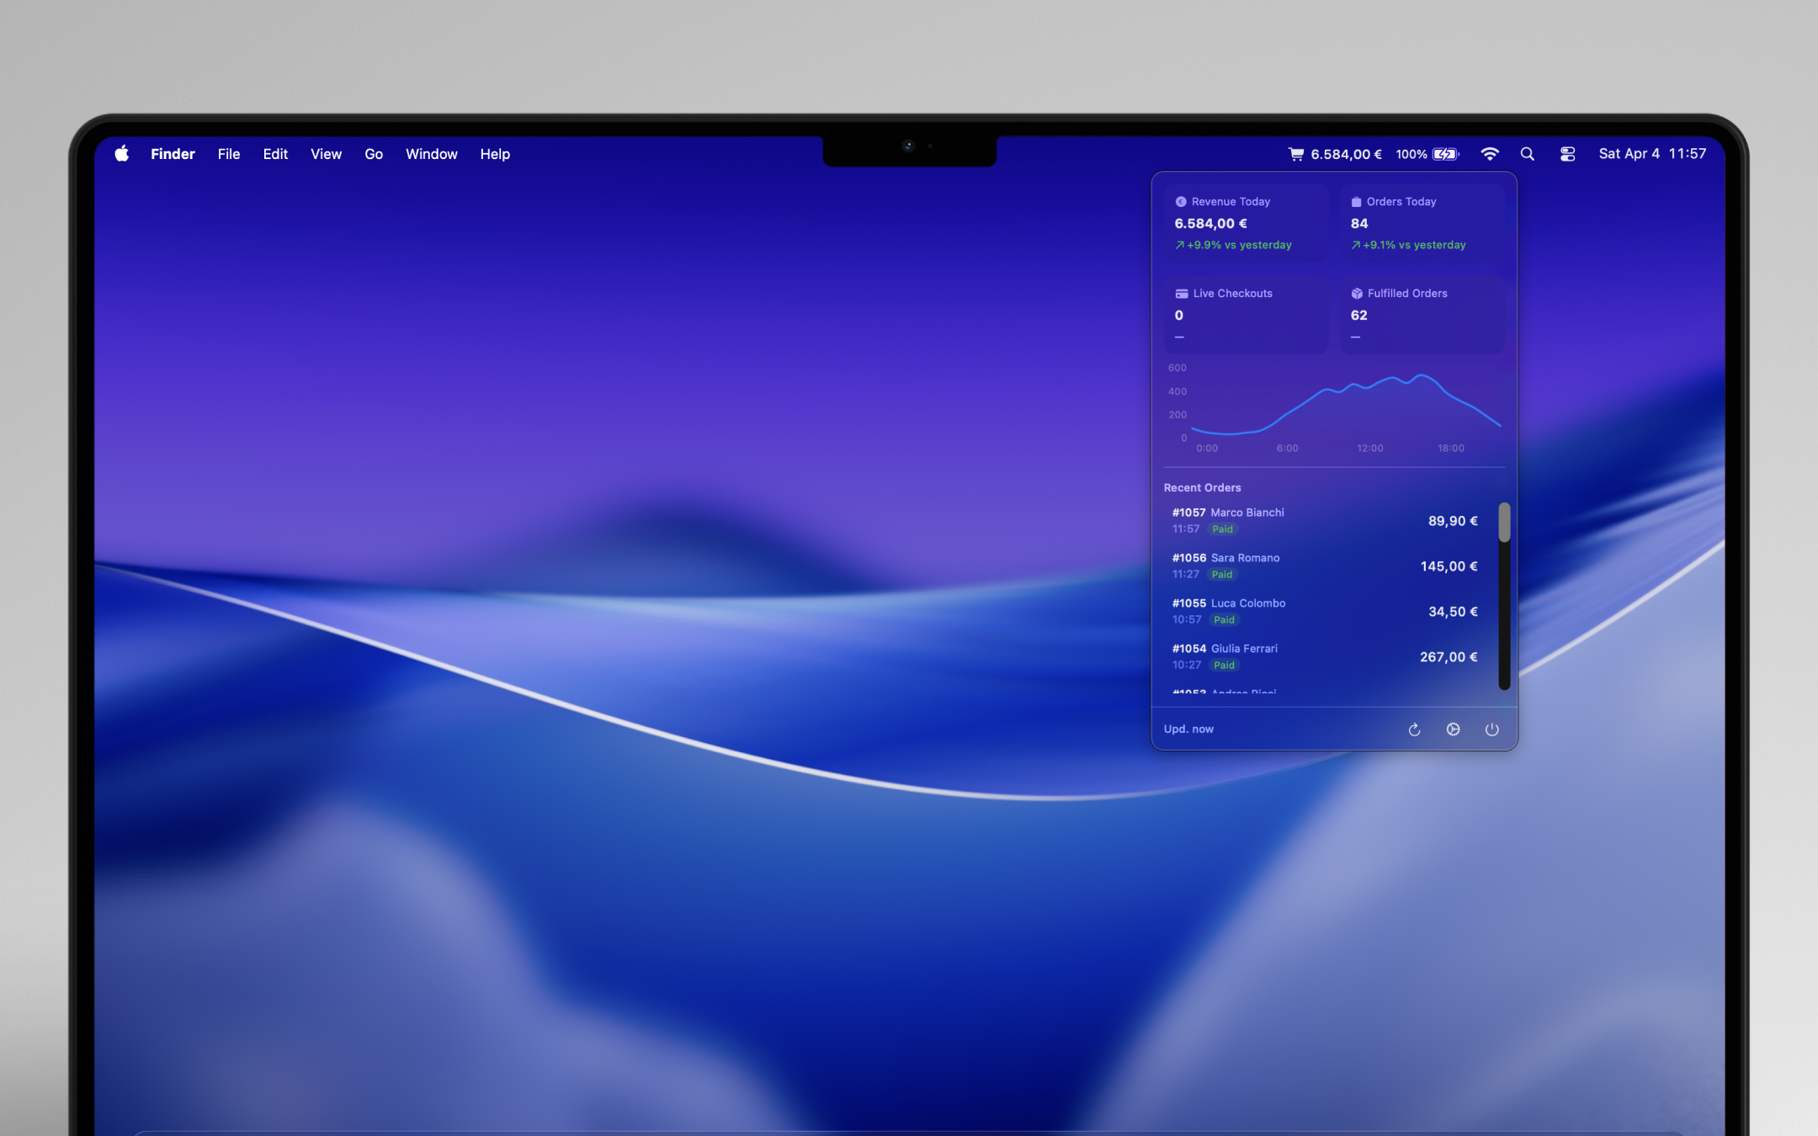Open the Go menu
The image size is (1818, 1136).
coord(374,154)
